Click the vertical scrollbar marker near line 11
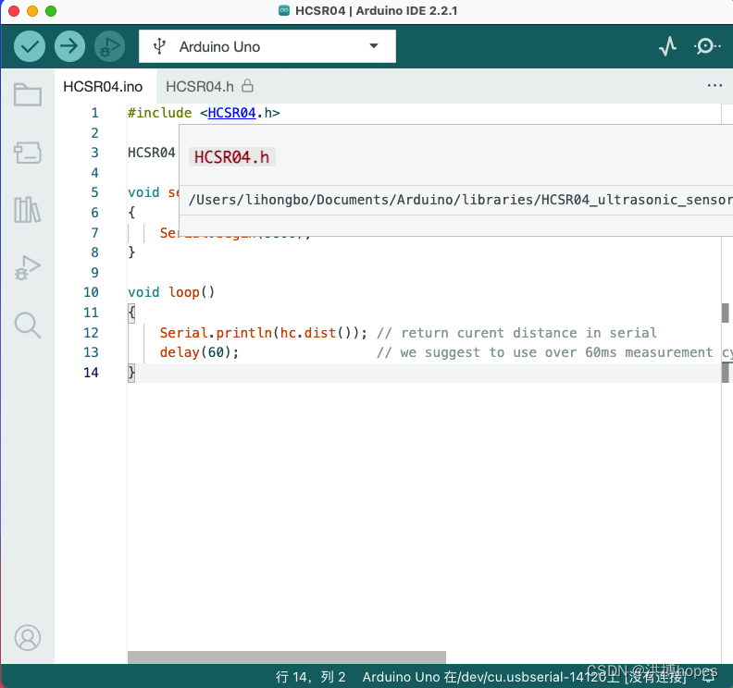This screenshot has height=688, width=733. [x=725, y=313]
